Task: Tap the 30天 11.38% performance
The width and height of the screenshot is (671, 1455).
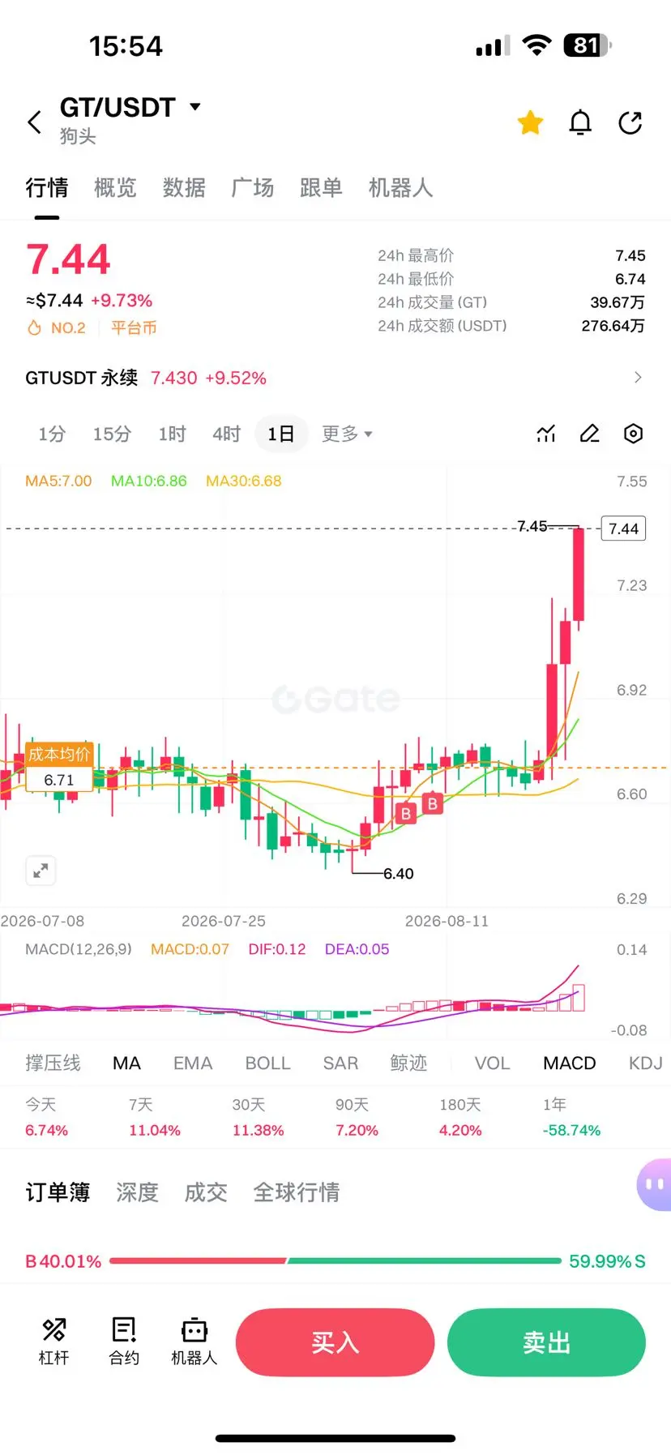Action: 258,1117
